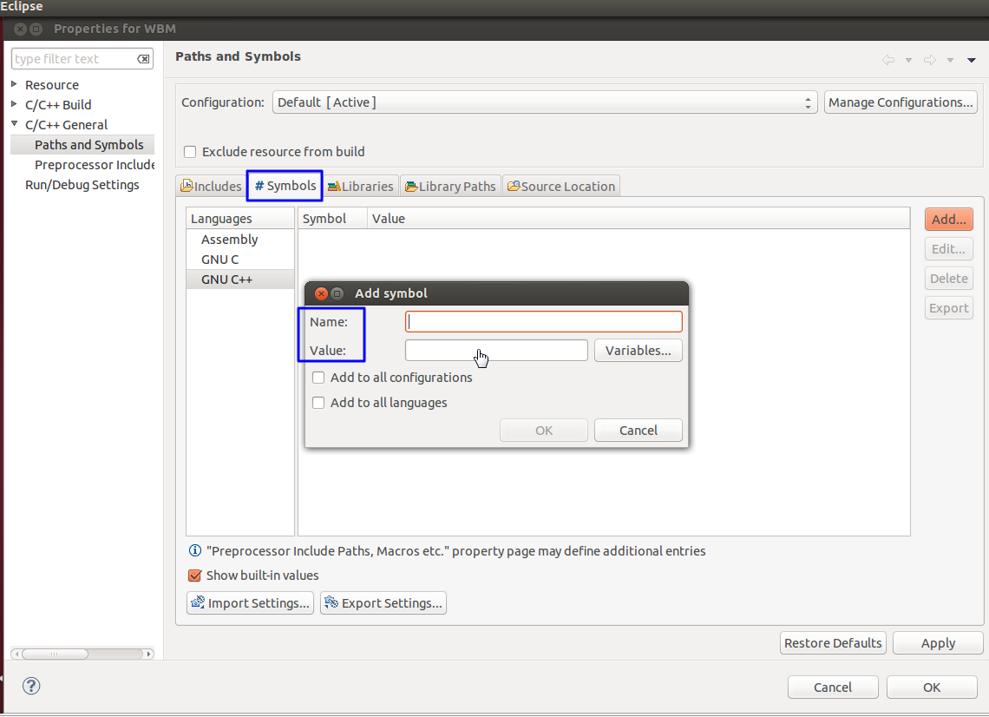Screen dimensions: 989x717
Task: Switch to the Library Paths tab
Action: pyautogui.click(x=451, y=186)
